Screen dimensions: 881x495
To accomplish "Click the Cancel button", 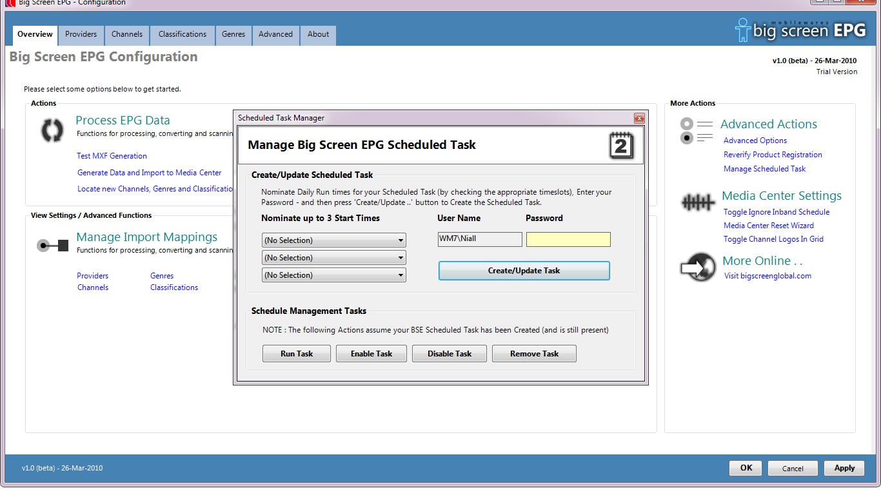I will click(793, 469).
